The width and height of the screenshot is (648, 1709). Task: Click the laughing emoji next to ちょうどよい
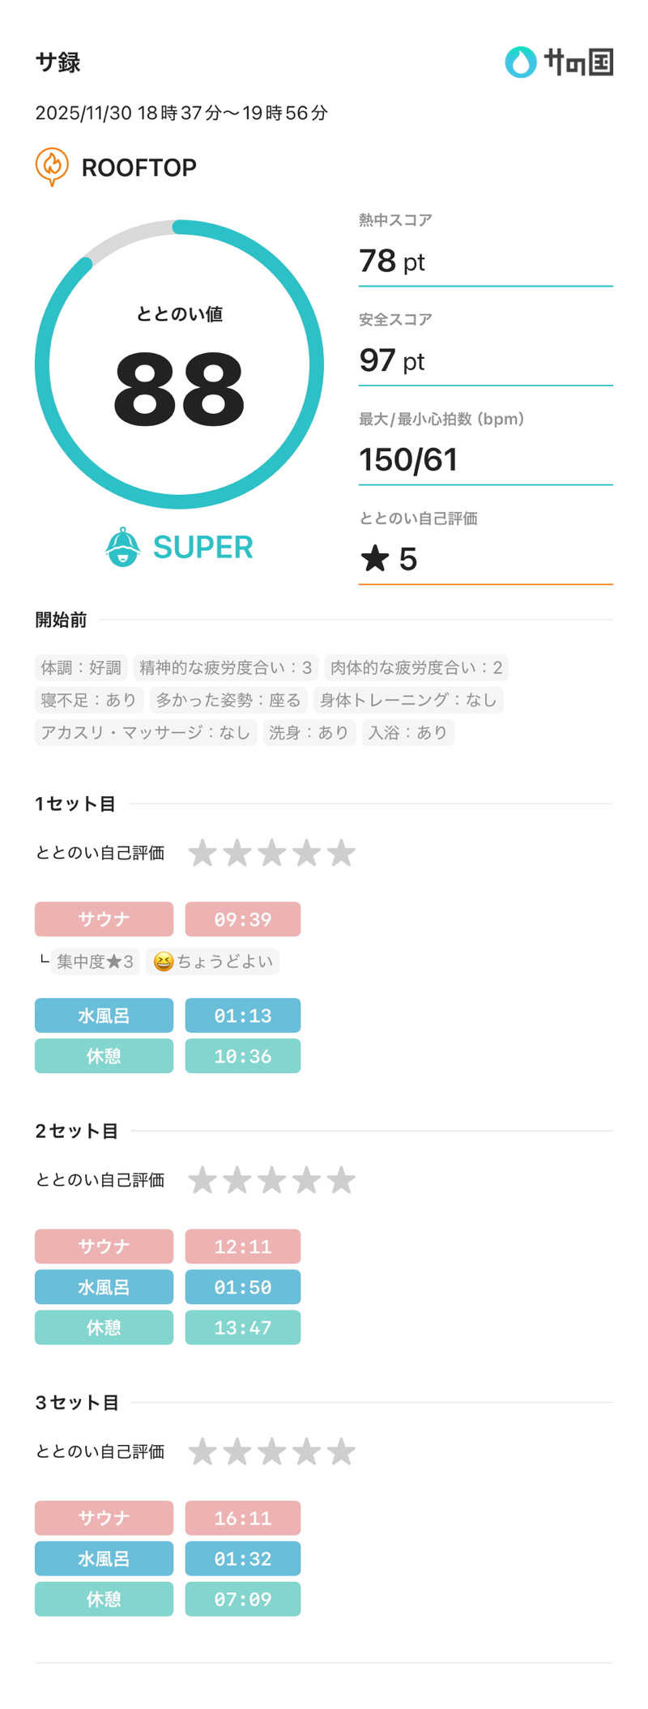164,961
